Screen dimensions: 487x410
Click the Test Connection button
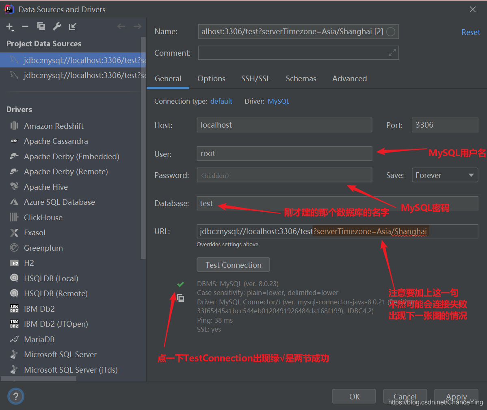point(233,265)
